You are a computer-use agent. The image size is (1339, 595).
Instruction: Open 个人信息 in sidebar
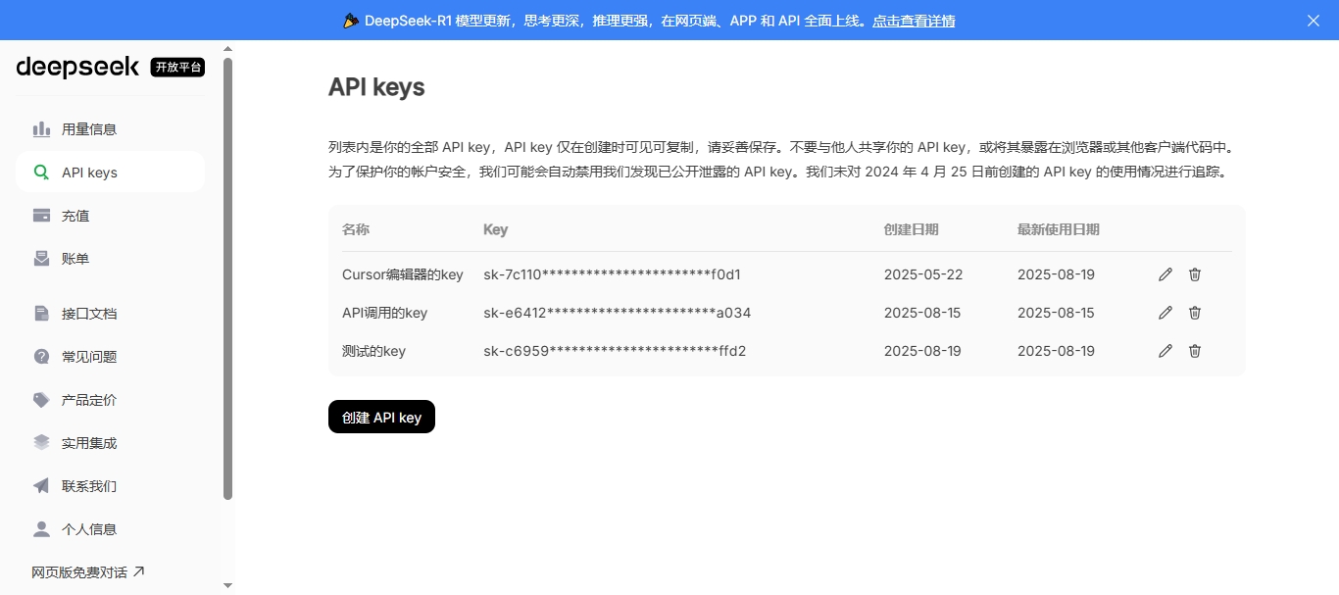point(111,529)
